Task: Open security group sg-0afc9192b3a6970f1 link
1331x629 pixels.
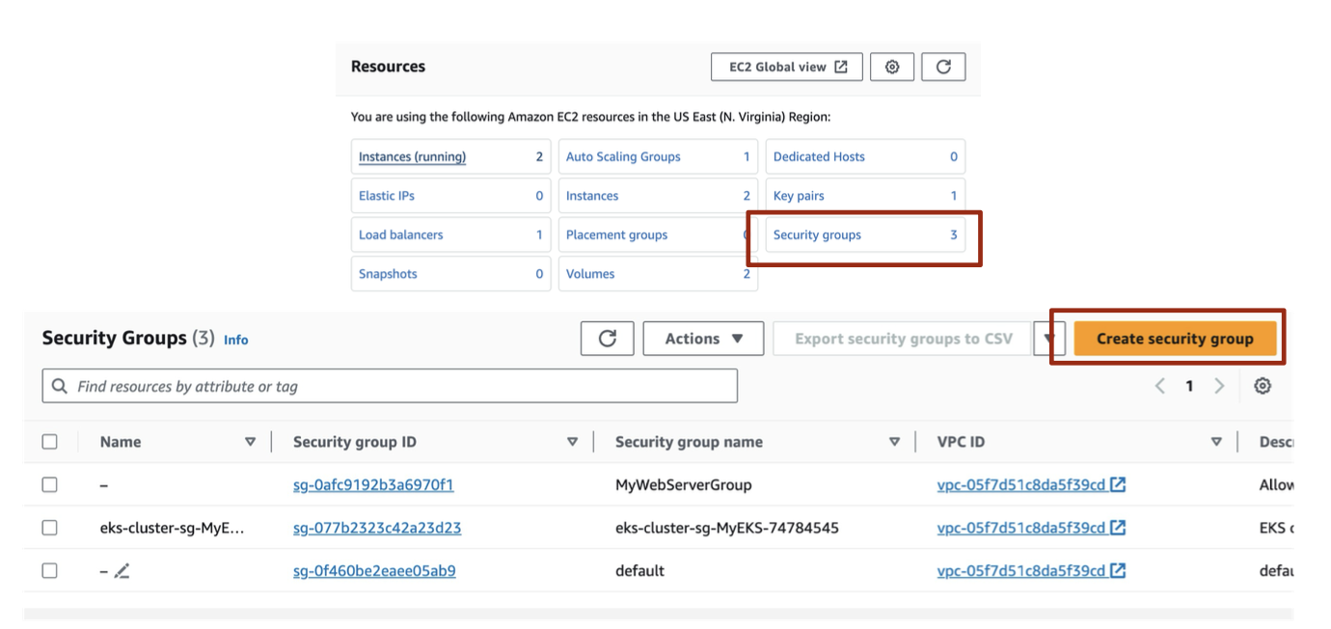Action: click(x=372, y=485)
